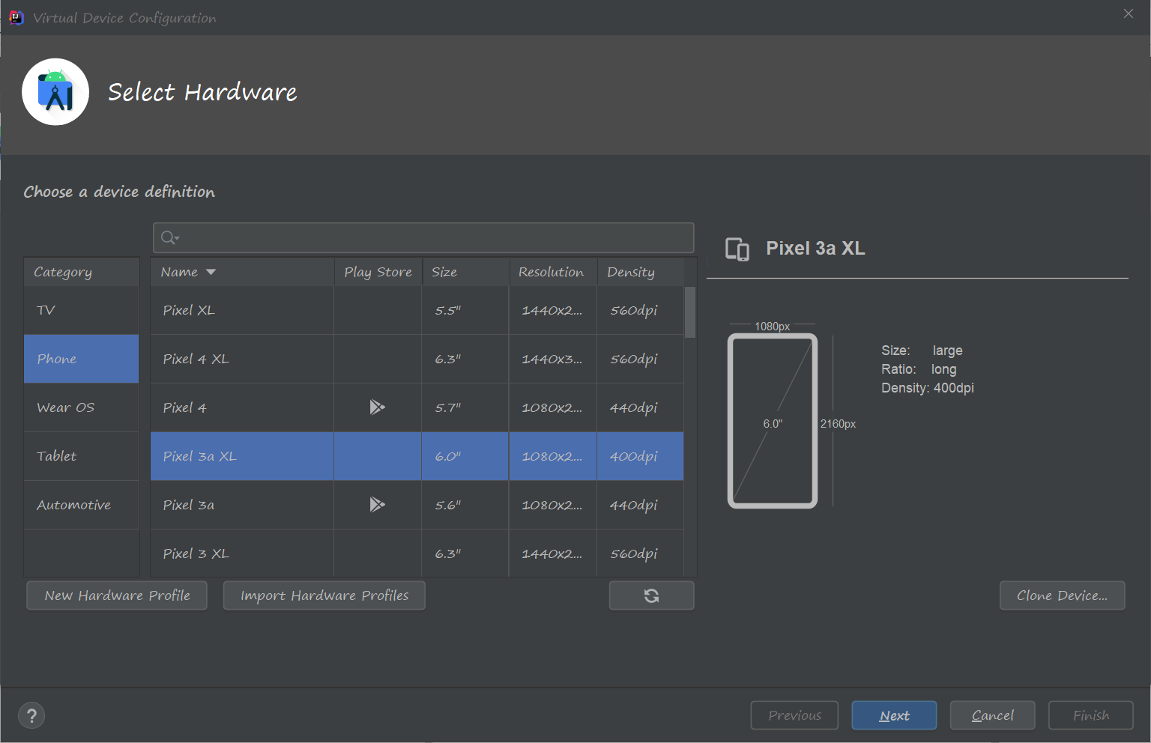Select the Tablet category
The image size is (1151, 743).
pyautogui.click(x=82, y=456)
